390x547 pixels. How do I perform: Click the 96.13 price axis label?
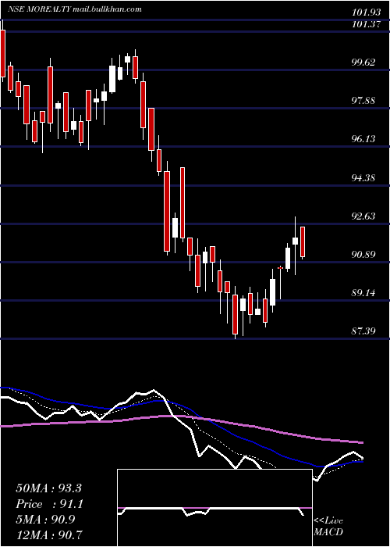pos(364,139)
